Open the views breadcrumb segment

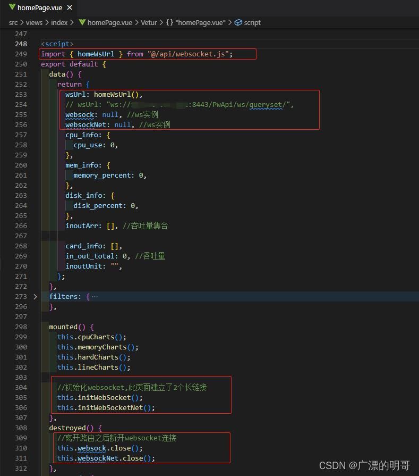(34, 22)
